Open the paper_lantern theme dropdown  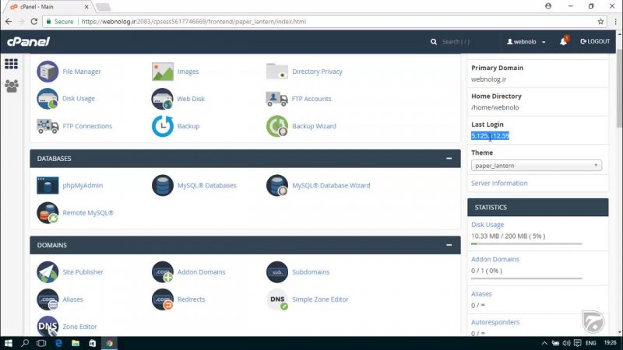point(537,166)
